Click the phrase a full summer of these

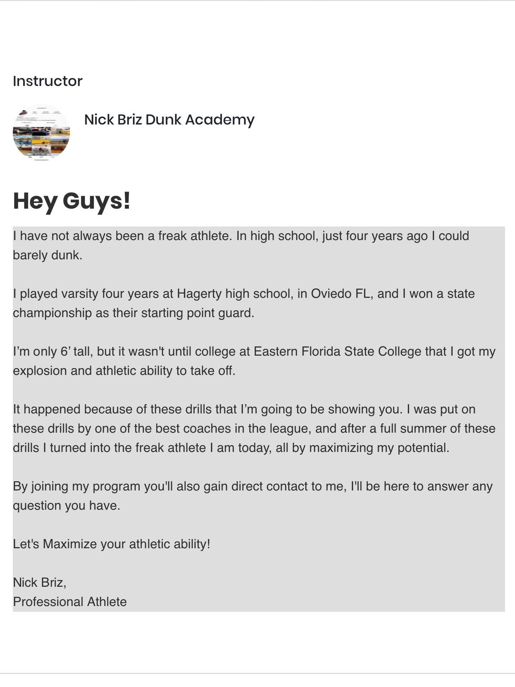pyautogui.click(x=433, y=428)
